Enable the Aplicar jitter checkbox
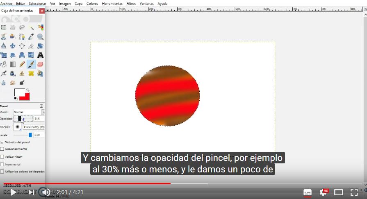 (x=2, y=156)
